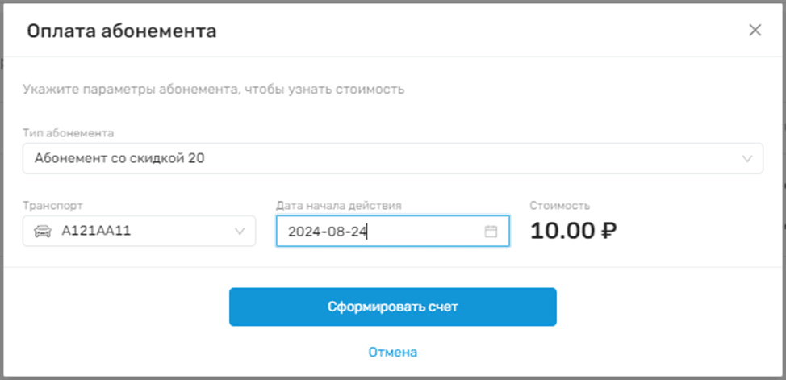Open the calendar picker icon
This screenshot has width=786, height=380.
491,232
